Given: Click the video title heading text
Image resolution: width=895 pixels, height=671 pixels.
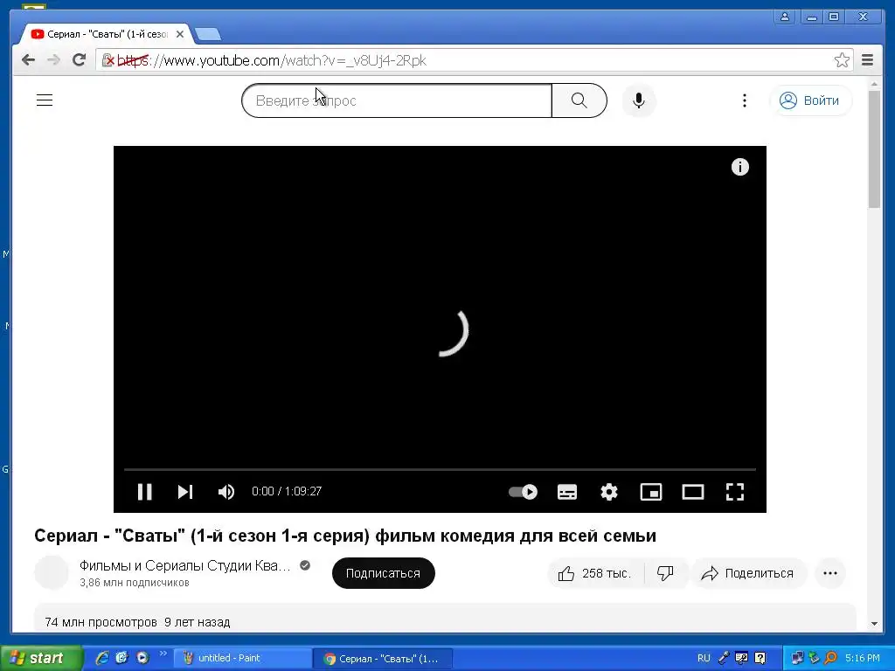Looking at the screenshot, I should [x=344, y=536].
